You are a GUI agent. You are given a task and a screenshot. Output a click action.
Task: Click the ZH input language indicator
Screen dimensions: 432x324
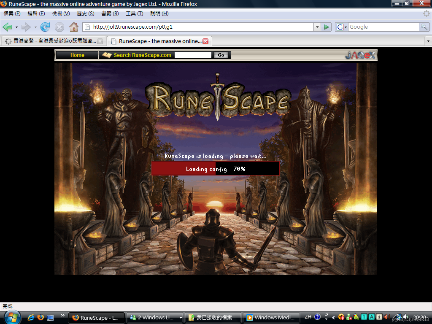[x=308, y=317]
